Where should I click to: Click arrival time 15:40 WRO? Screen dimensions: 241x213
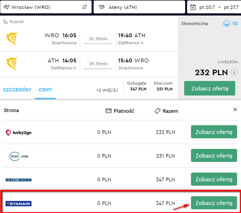(133, 60)
